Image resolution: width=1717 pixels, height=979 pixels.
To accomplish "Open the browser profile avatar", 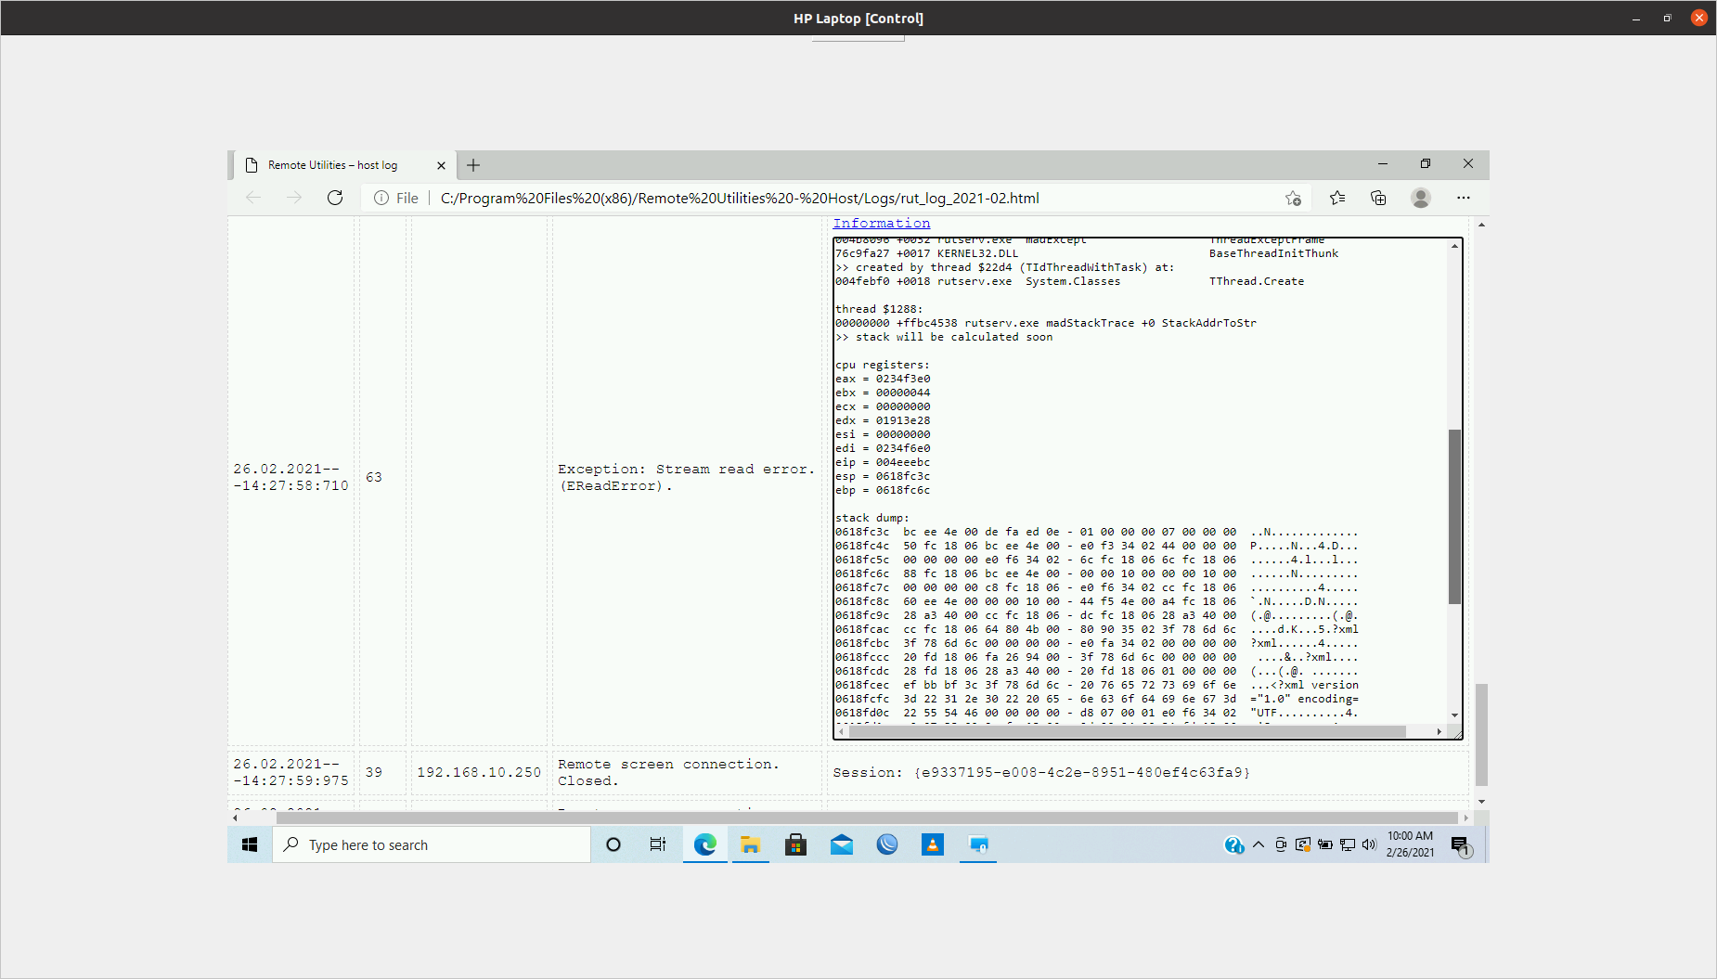I will pos(1420,198).
